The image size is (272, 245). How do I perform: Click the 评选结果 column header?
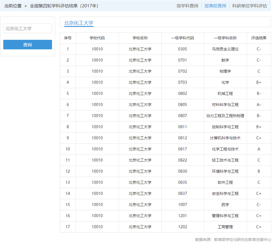[x=259, y=38]
